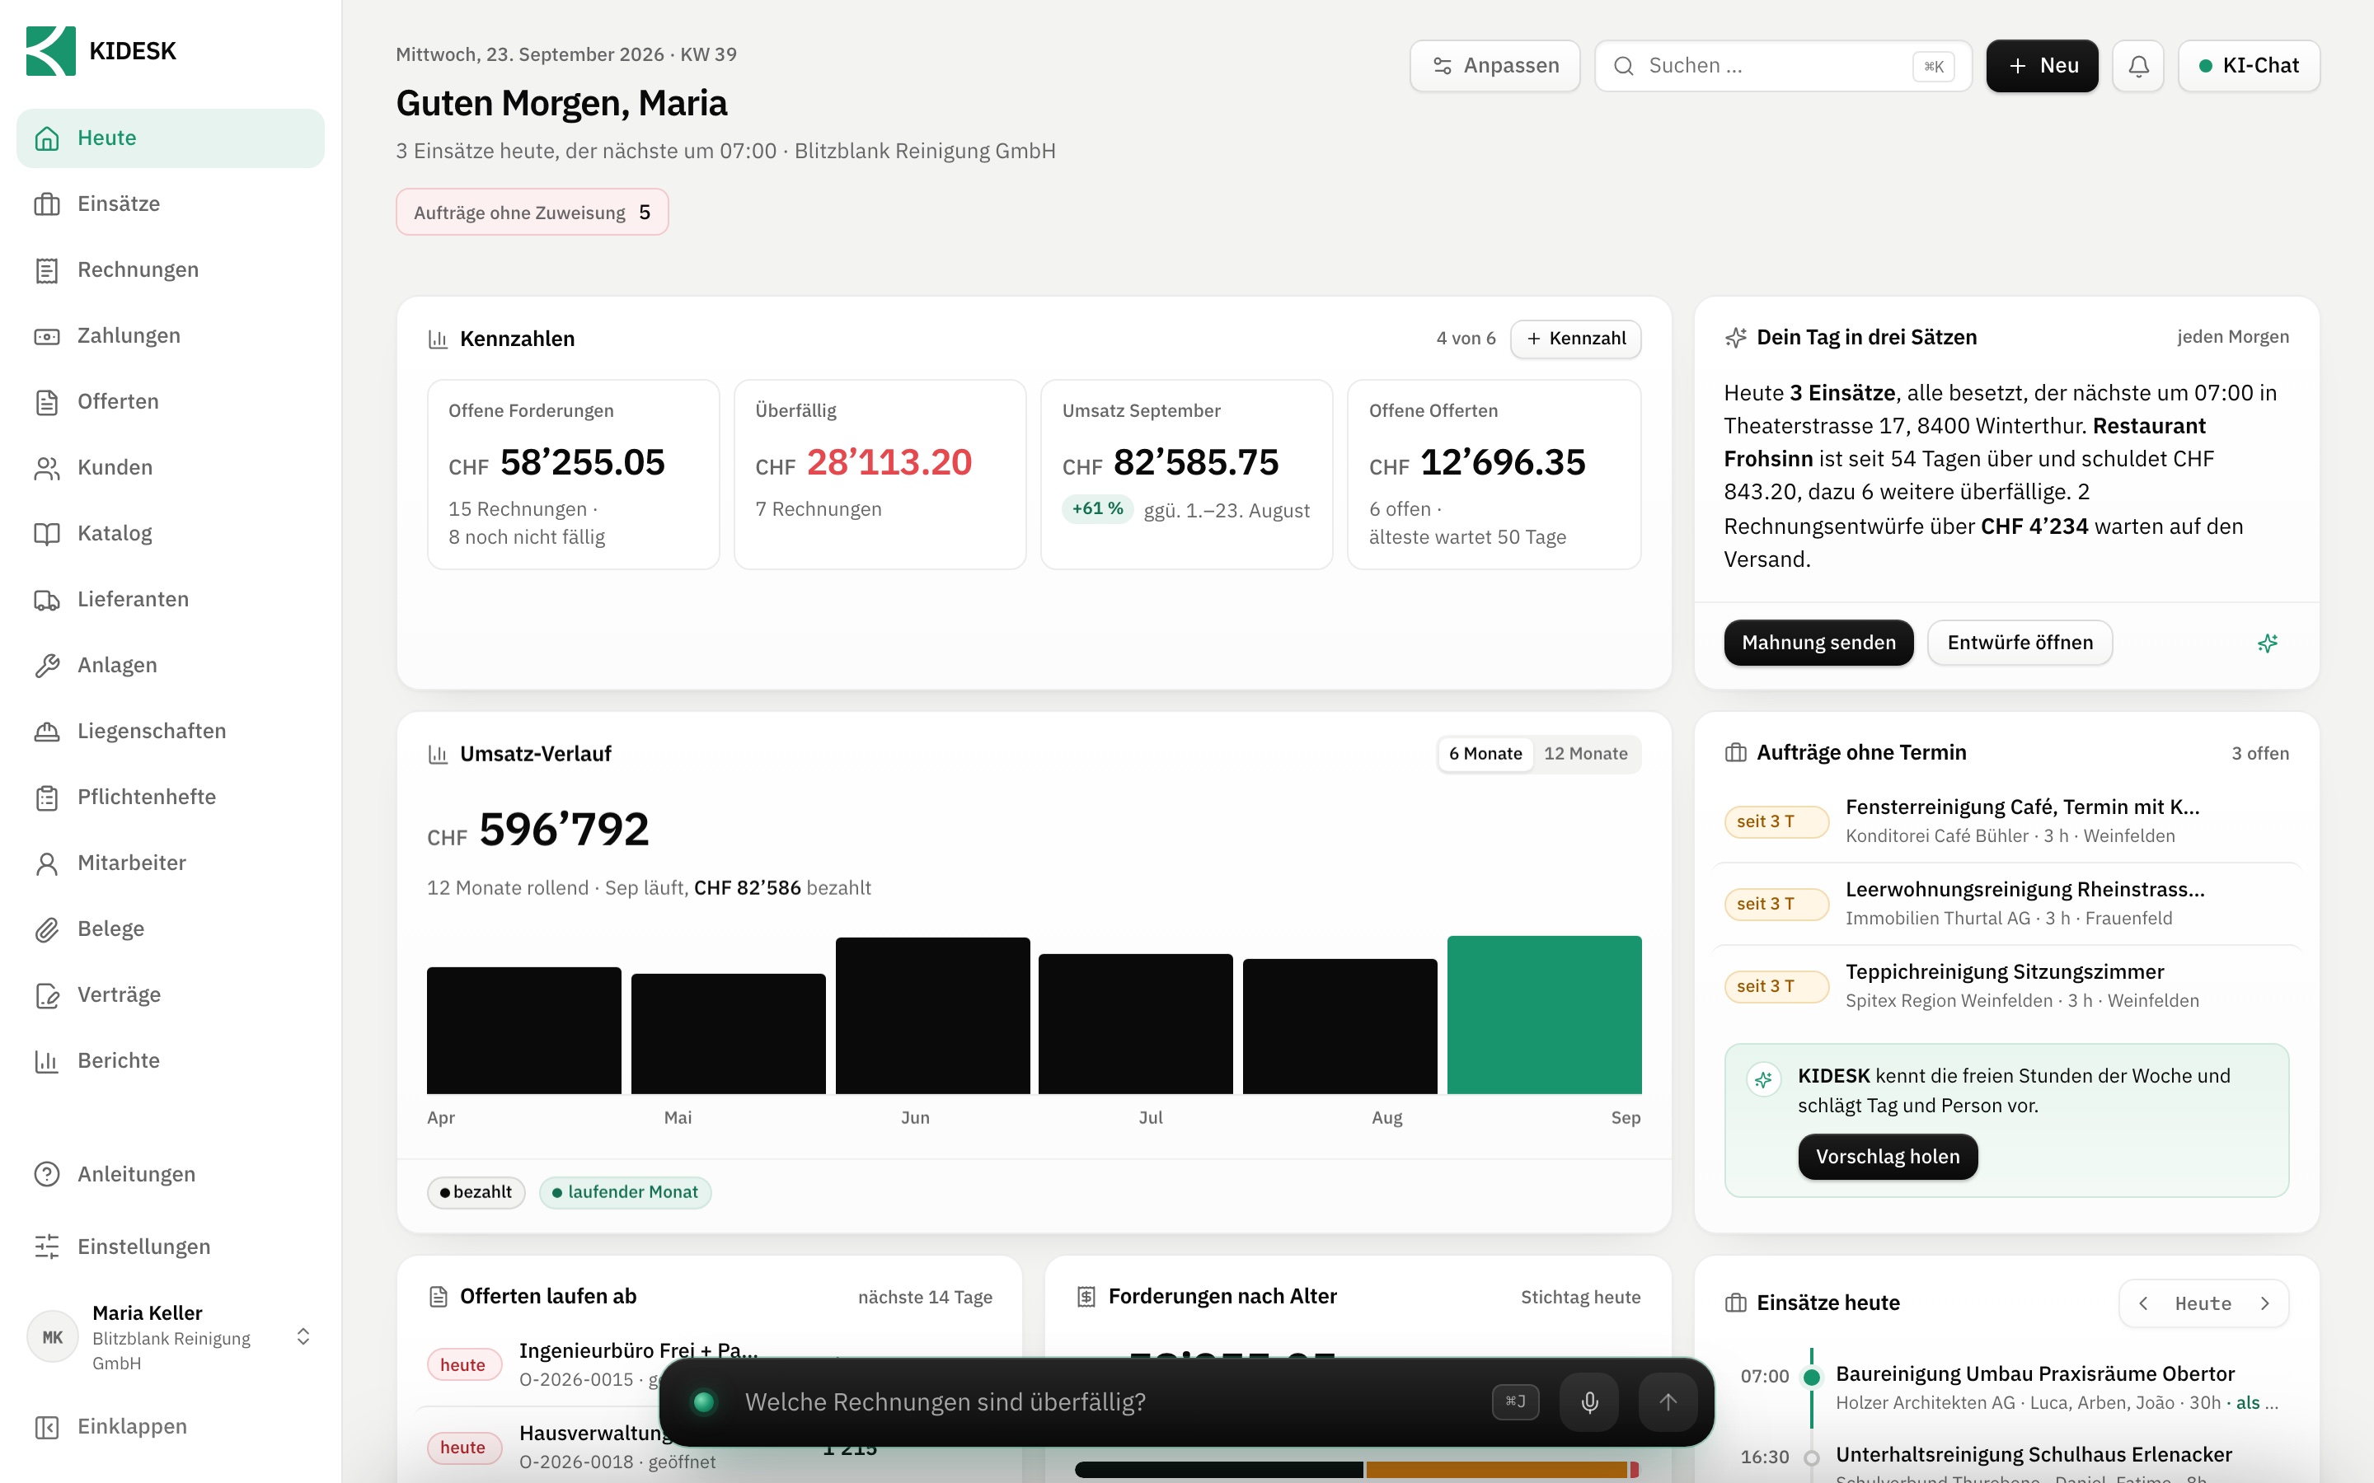Switch chart to 12 Monate

[x=1585, y=753]
